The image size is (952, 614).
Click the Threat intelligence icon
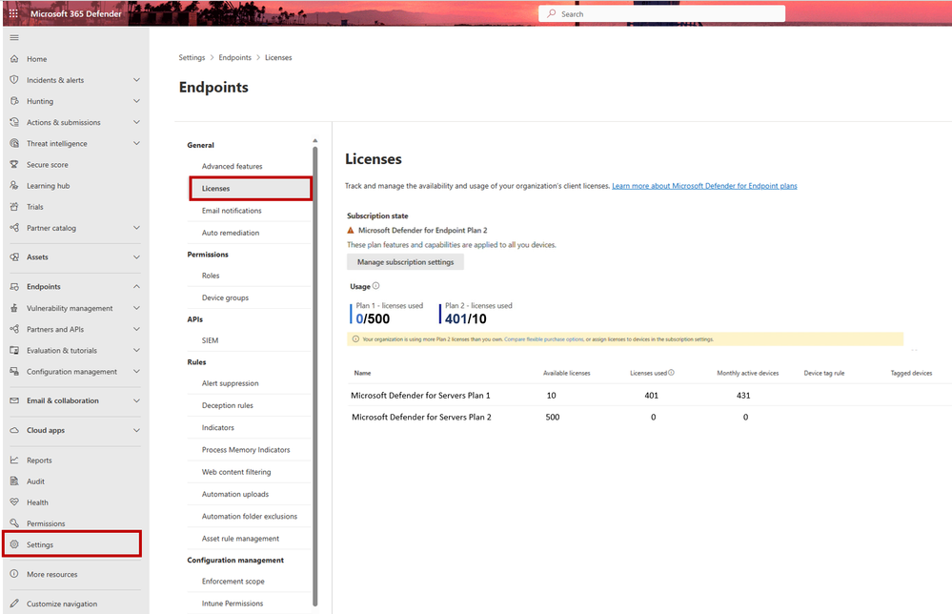coord(14,143)
